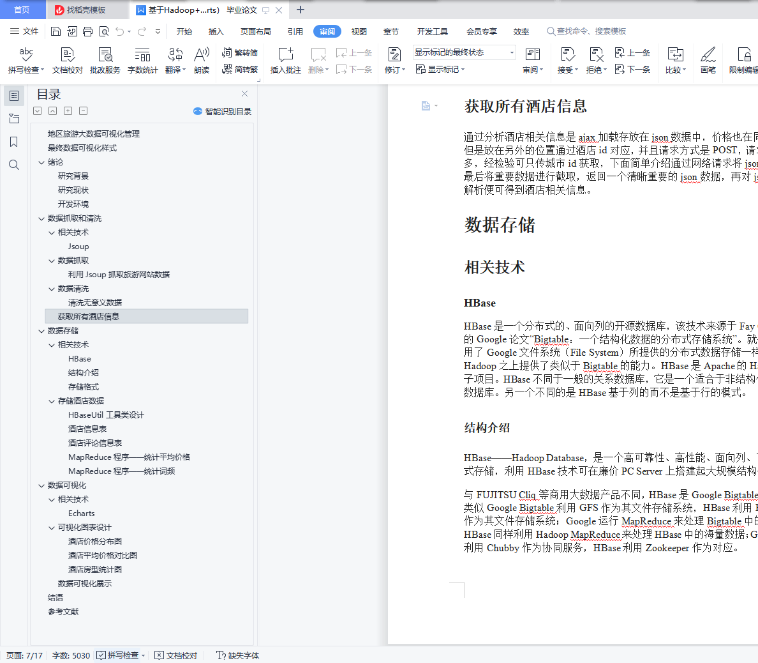Screen dimensions: 758x663
Task: Toggle 拼写检查 in status bar
Action: click(118, 655)
